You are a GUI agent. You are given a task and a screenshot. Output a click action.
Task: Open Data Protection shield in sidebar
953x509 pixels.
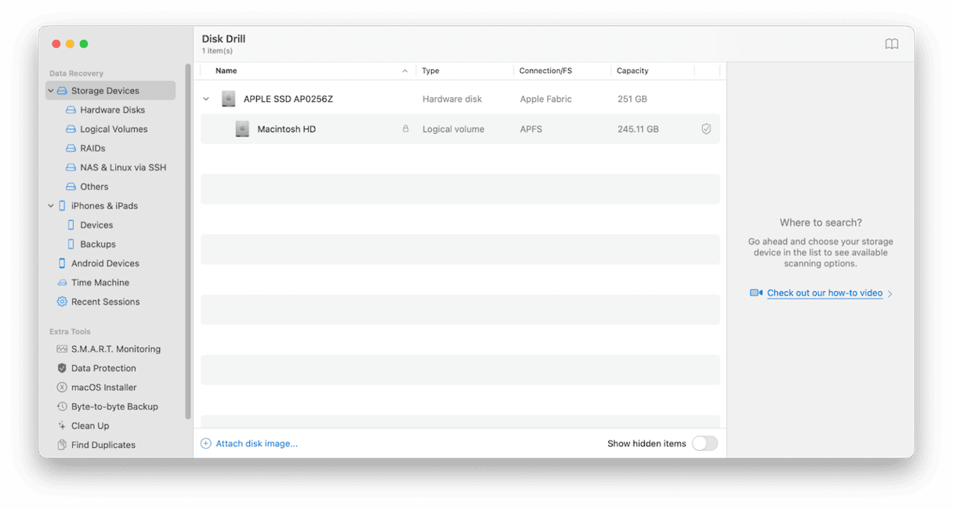[62, 368]
